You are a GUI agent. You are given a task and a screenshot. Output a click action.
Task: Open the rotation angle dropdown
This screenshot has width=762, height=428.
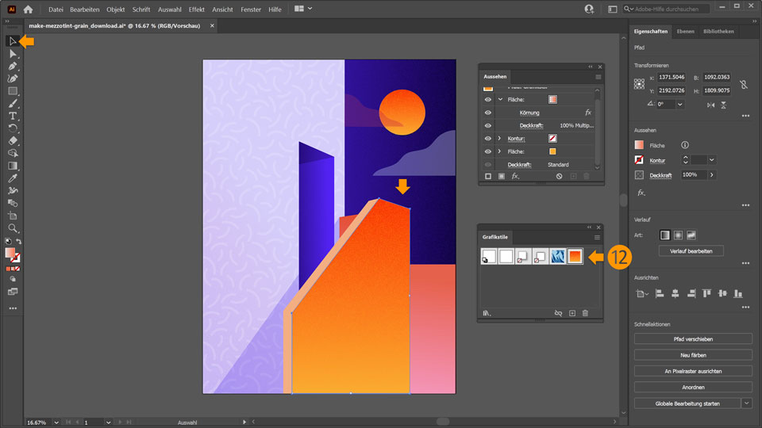(681, 104)
